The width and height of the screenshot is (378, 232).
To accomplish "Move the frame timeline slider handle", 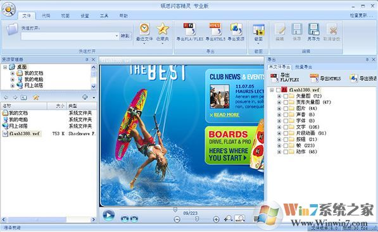I will pyautogui.click(x=175, y=210).
